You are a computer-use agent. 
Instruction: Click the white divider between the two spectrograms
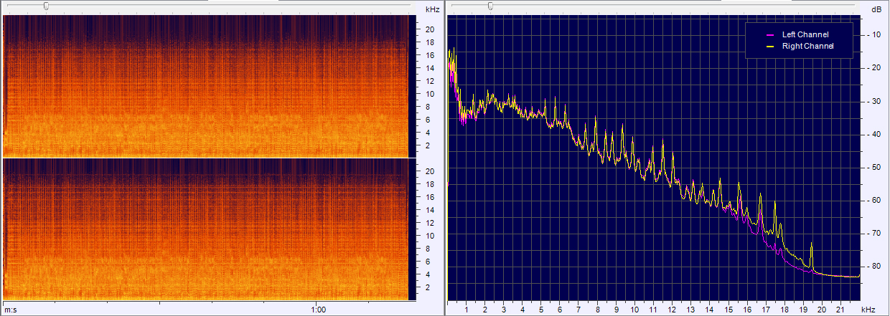(205, 158)
